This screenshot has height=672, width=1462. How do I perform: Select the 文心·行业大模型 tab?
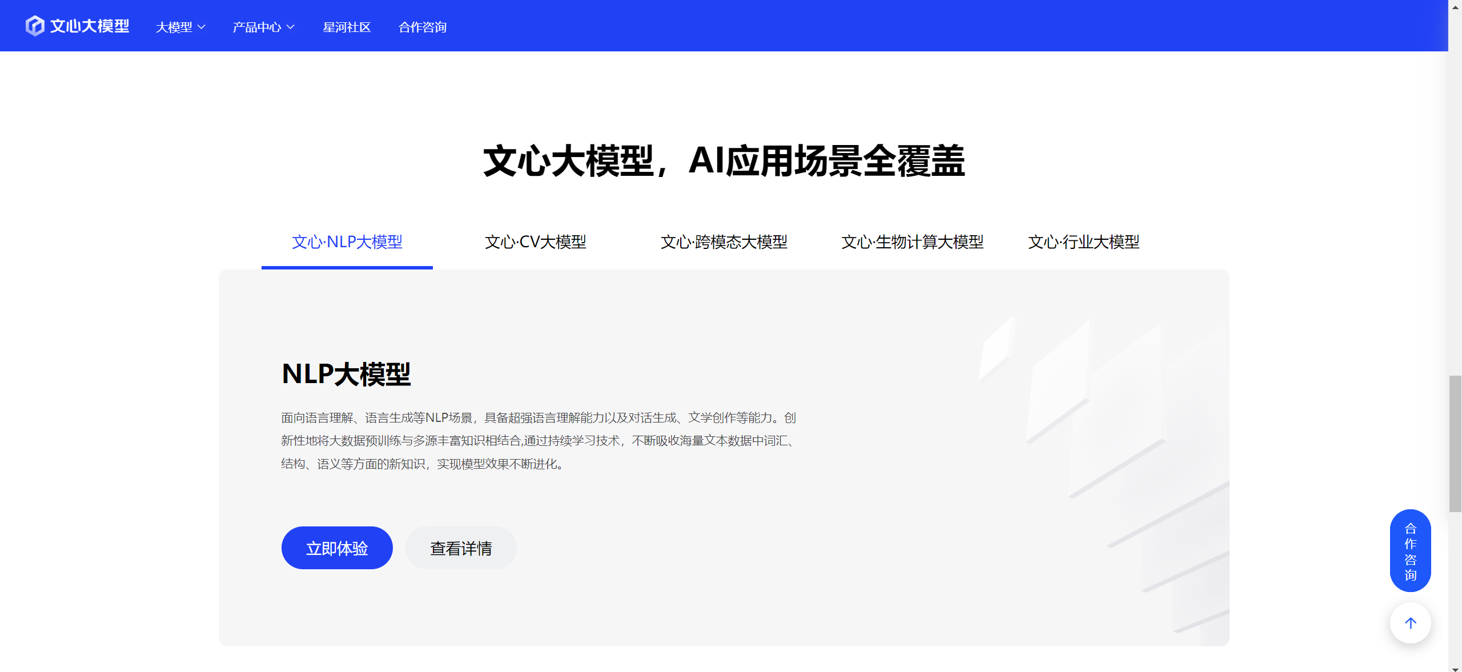tap(1083, 242)
